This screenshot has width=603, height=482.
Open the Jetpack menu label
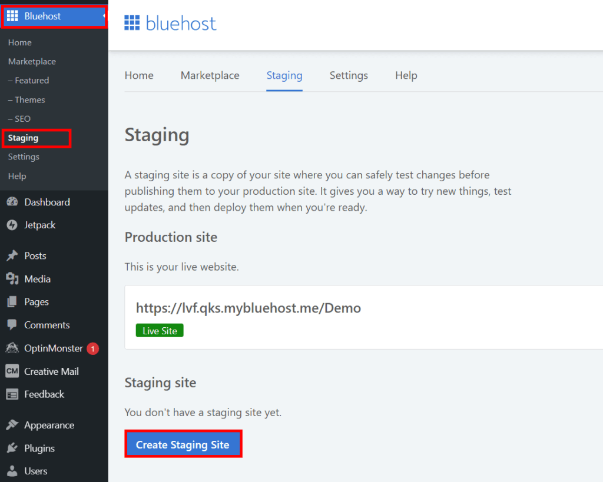(x=40, y=225)
